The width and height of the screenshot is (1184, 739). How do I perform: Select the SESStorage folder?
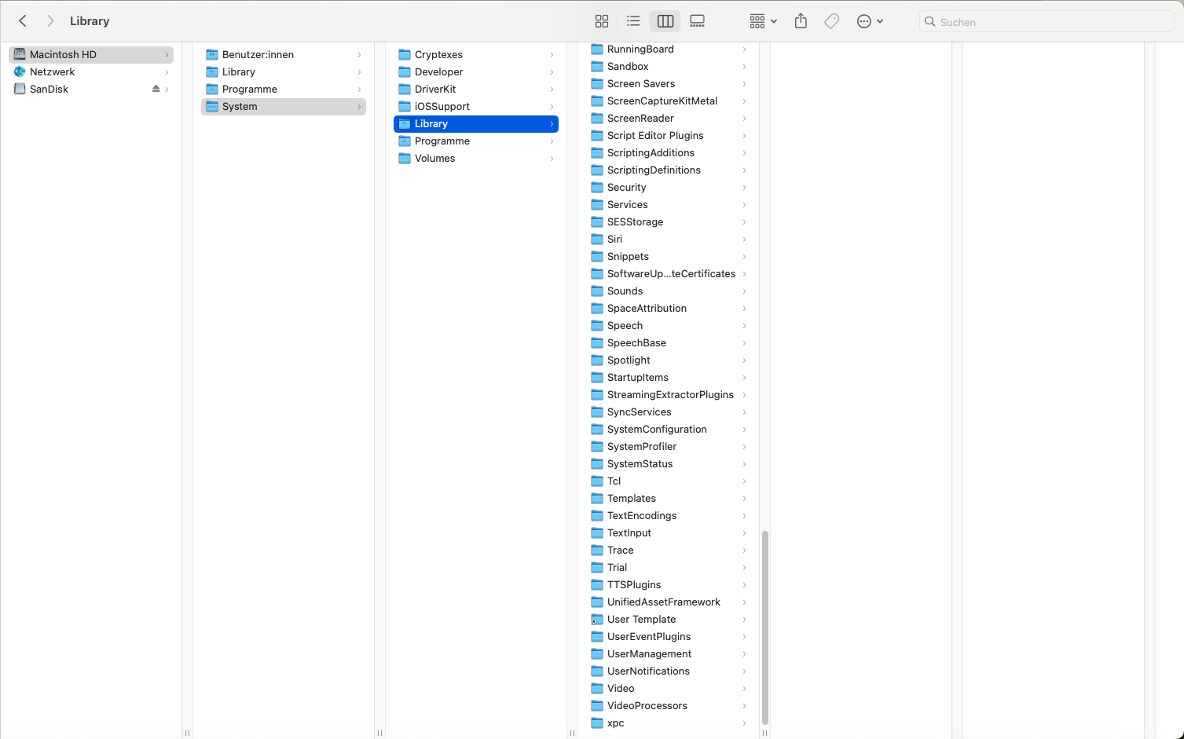[x=669, y=221]
